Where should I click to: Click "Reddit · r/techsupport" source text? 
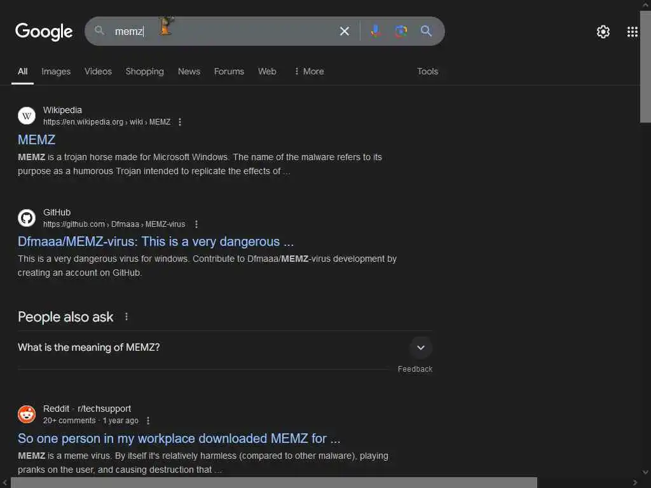[86, 409]
